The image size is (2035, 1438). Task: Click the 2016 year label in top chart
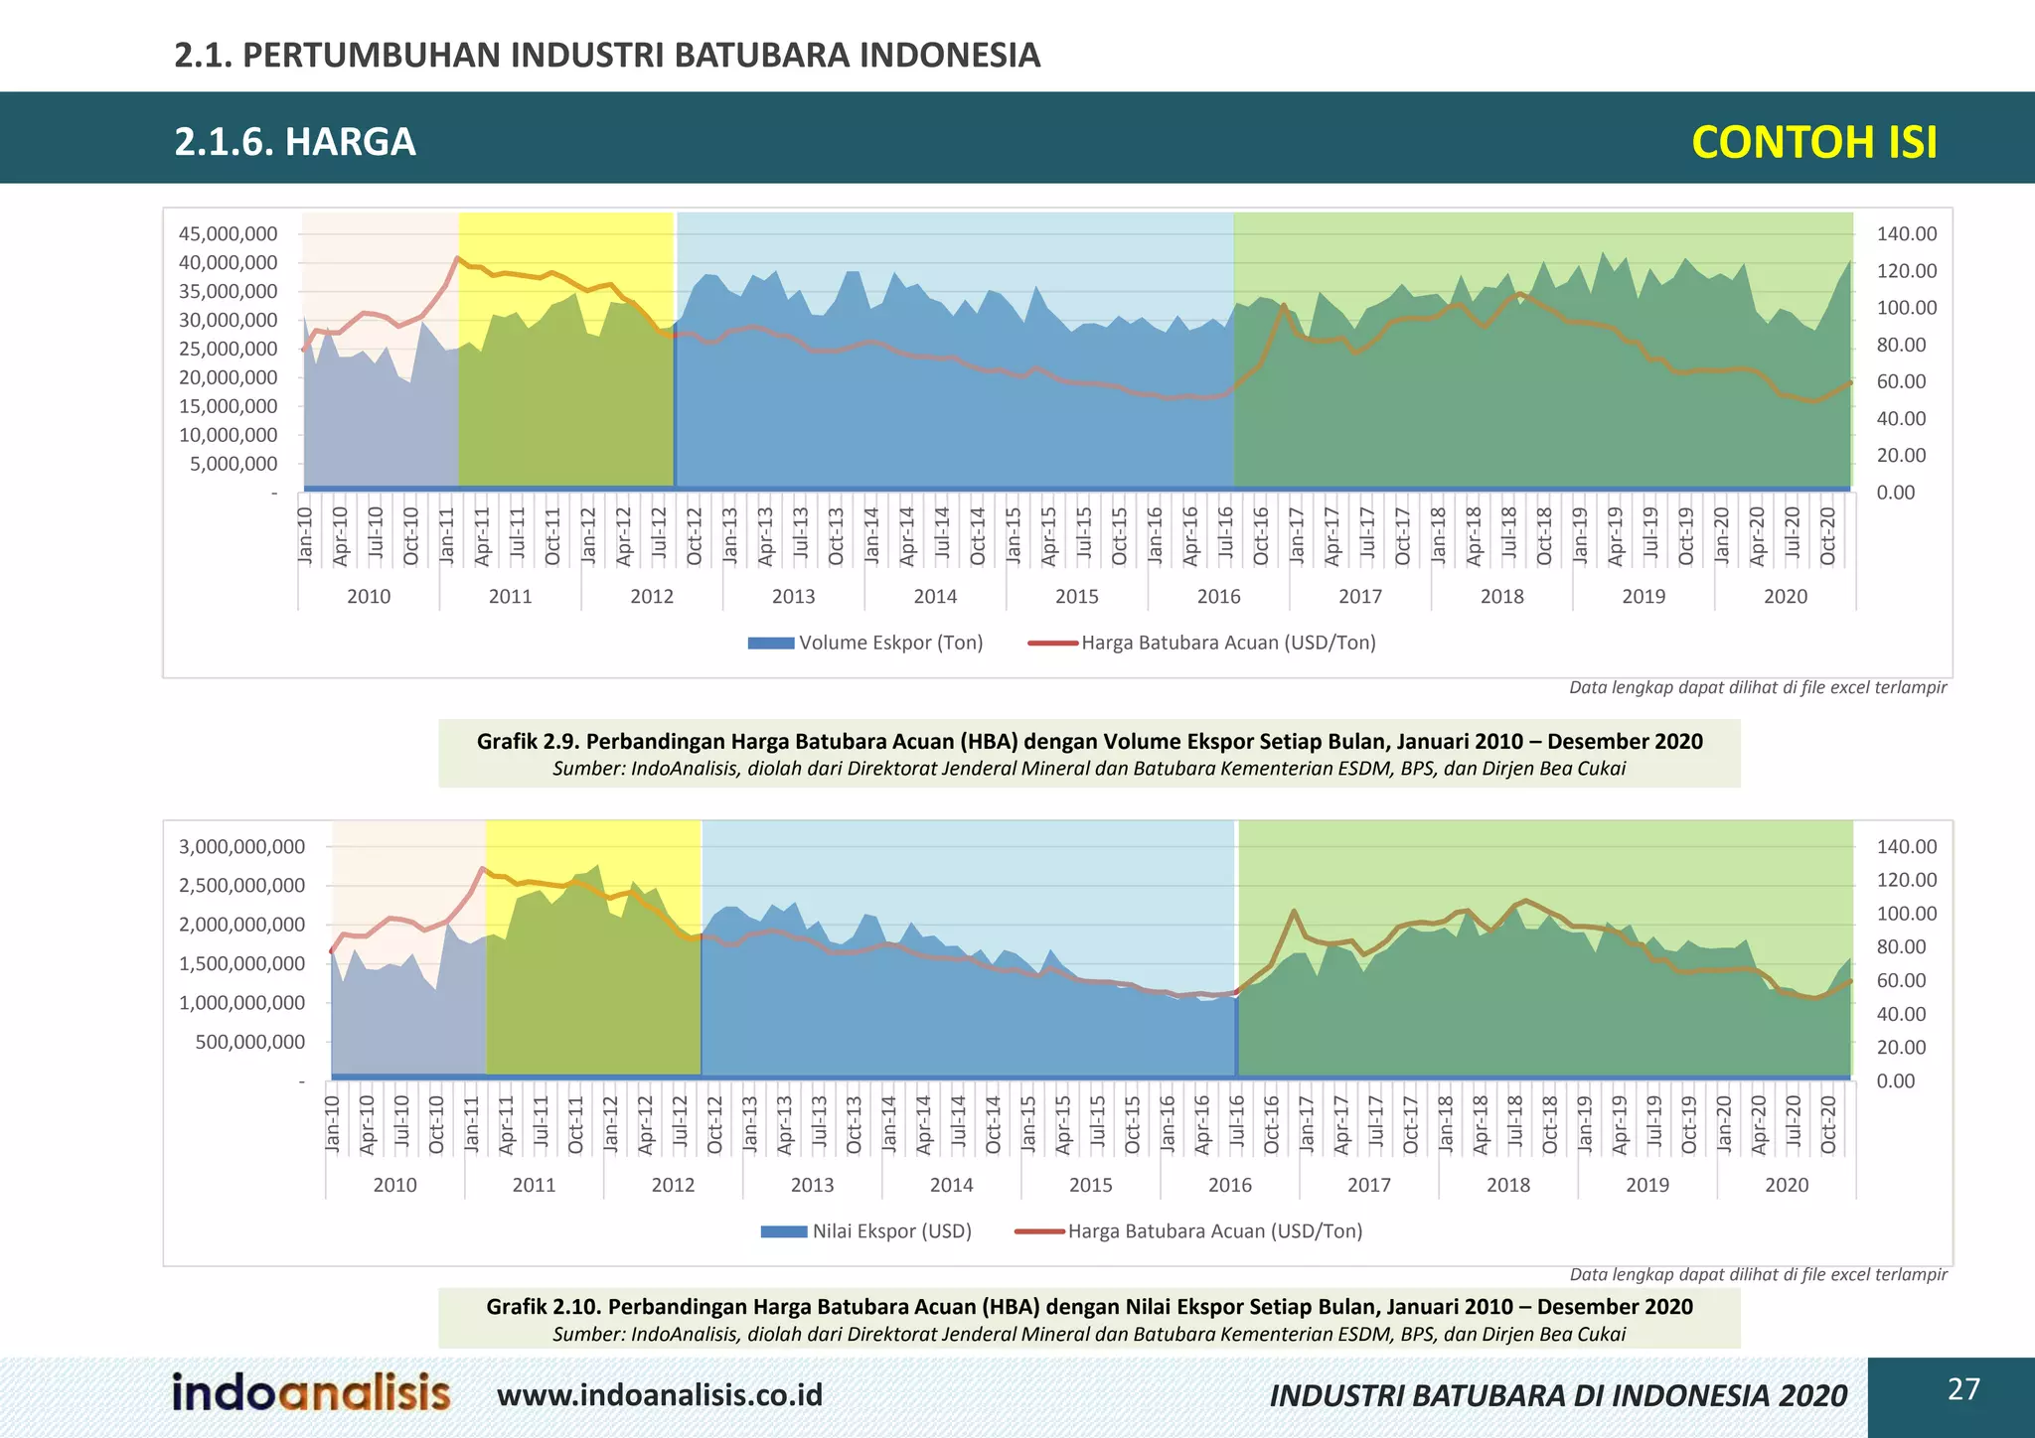tap(1218, 597)
